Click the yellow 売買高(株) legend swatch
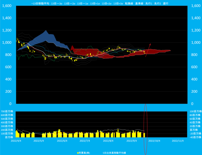 pos(78,153)
